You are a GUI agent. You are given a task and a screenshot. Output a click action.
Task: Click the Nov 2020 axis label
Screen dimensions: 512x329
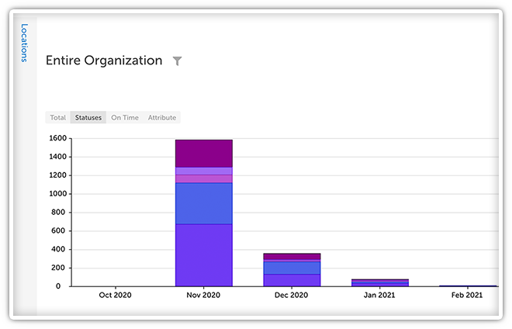coord(203,296)
